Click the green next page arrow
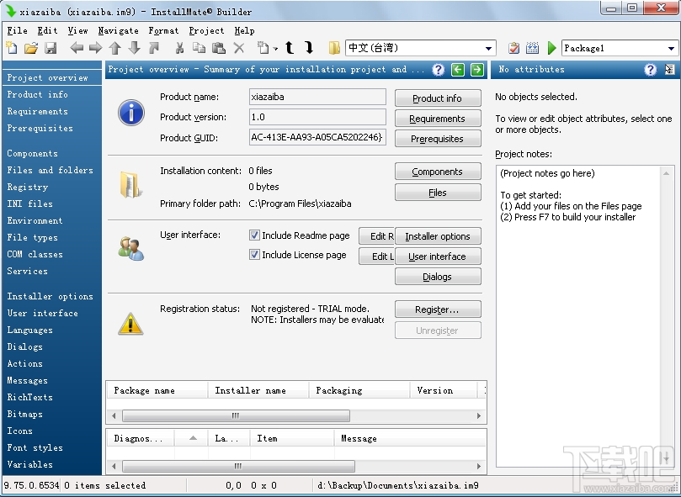 477,70
